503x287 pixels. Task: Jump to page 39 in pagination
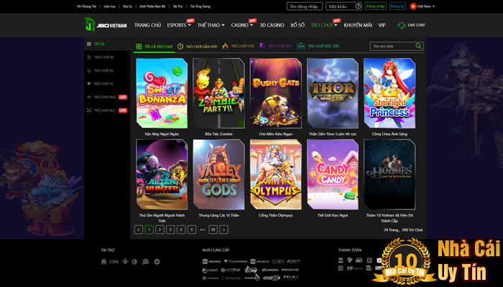pyautogui.click(x=213, y=230)
